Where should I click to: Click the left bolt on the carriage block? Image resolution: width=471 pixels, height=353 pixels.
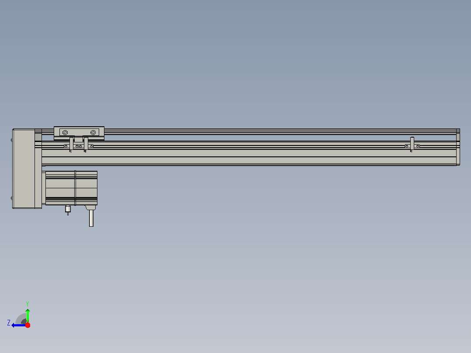coord(65,132)
